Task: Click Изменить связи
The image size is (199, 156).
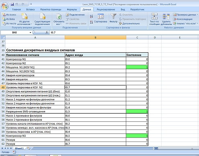Action: coord(76,24)
